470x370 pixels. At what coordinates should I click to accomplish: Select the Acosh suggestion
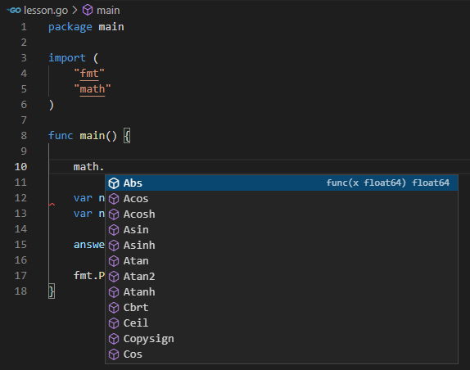point(282,214)
